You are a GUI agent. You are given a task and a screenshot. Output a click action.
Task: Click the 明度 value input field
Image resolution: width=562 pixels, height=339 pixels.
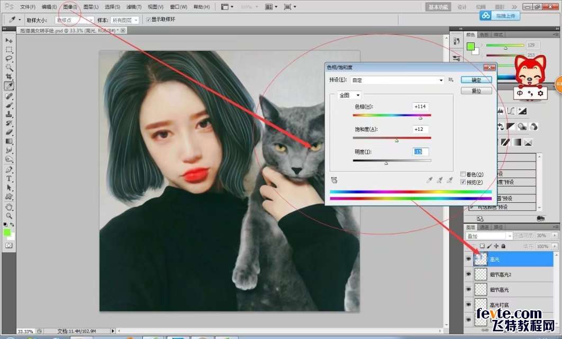point(420,151)
